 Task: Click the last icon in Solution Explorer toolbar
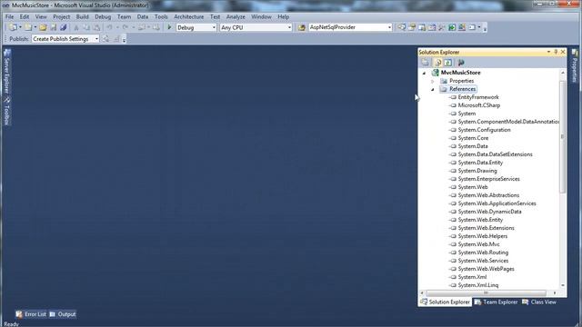pyautogui.click(x=461, y=63)
